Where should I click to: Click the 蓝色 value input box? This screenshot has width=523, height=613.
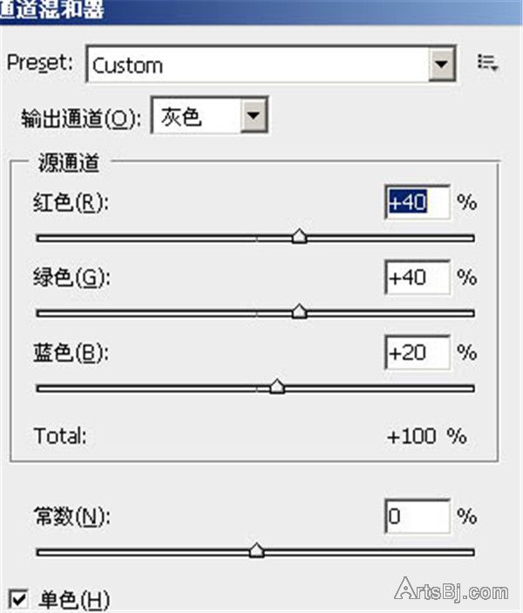point(417,353)
